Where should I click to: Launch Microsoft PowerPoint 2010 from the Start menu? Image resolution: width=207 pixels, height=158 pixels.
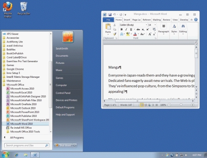pyautogui.click(x=23, y=112)
